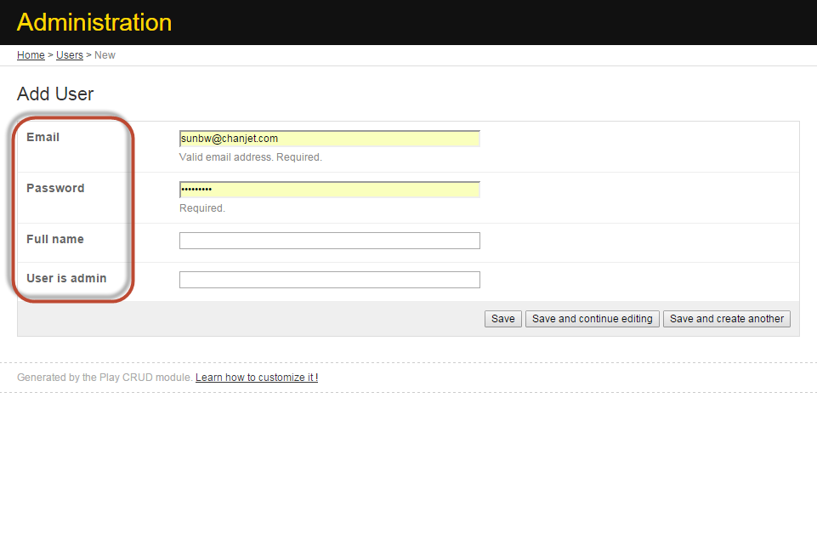Click into the Password field

pyautogui.click(x=329, y=190)
